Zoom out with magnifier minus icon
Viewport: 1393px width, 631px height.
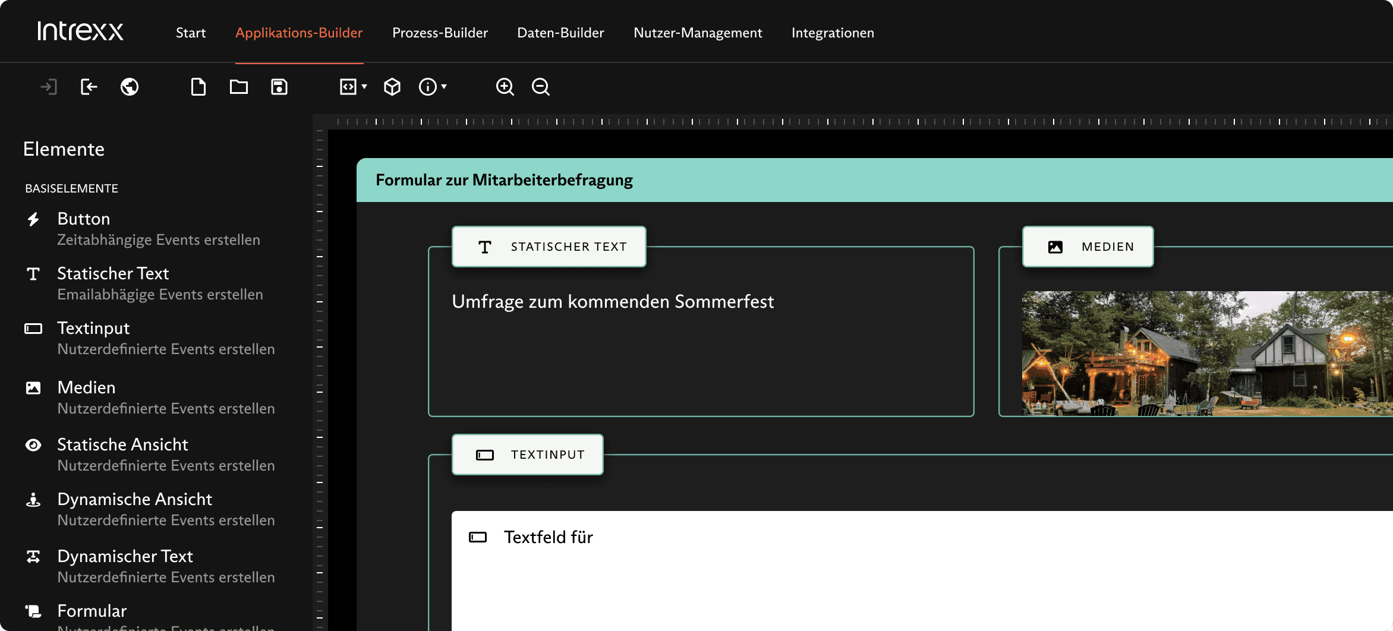540,87
